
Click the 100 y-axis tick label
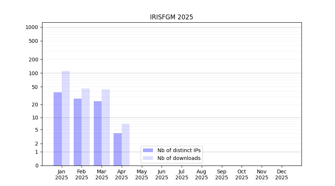coord(33,73)
